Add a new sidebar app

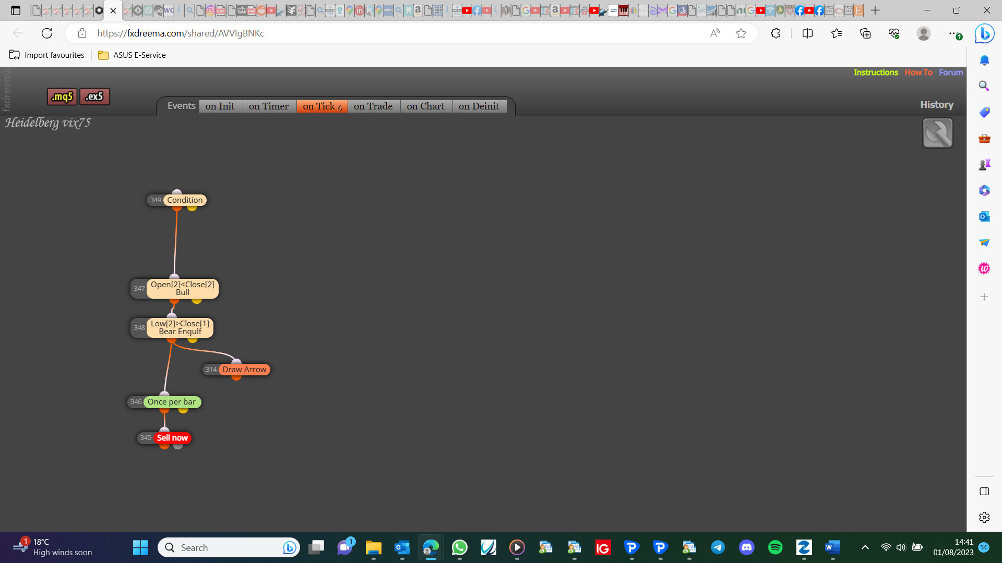pyautogui.click(x=984, y=297)
